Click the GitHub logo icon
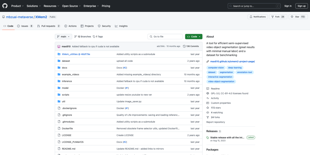The image size is (310, 155). coord(5,6)
